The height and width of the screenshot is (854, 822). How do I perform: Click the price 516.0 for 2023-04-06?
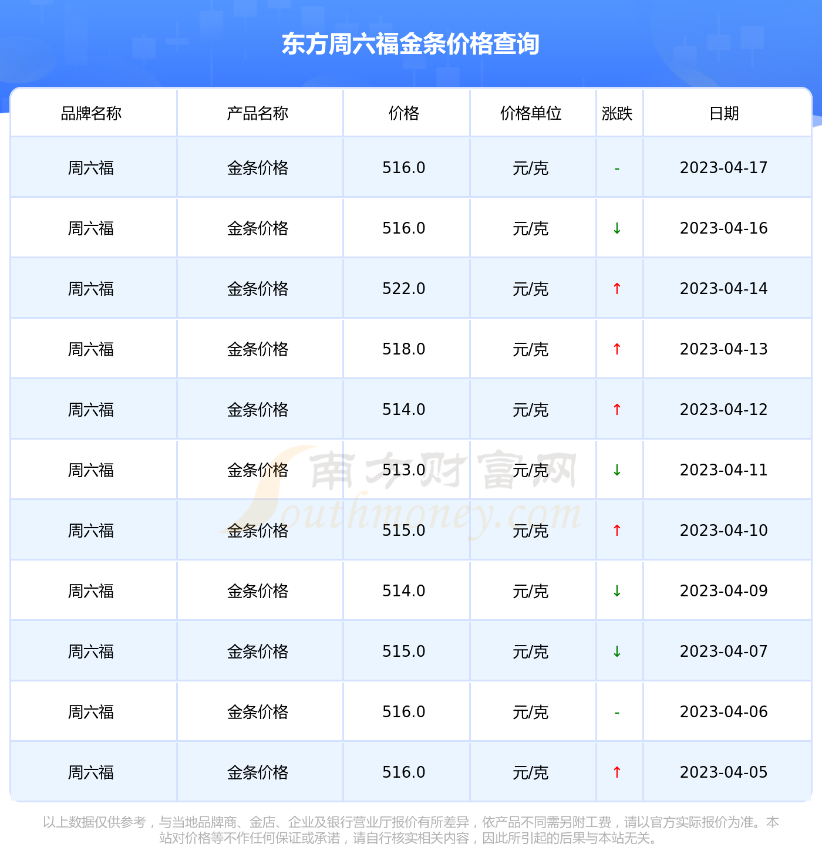point(404,712)
